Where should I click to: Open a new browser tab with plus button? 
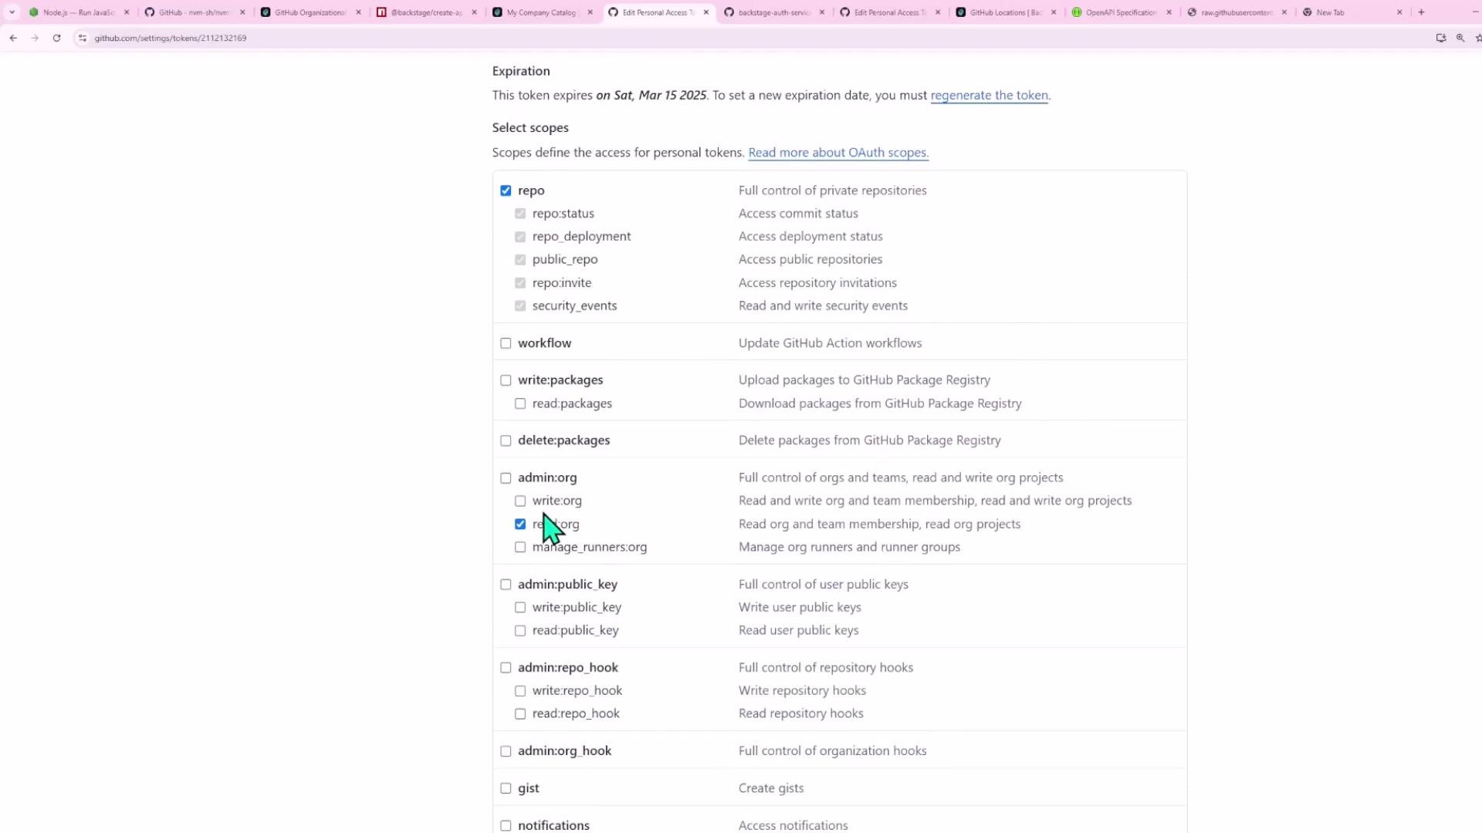pos(1421,12)
